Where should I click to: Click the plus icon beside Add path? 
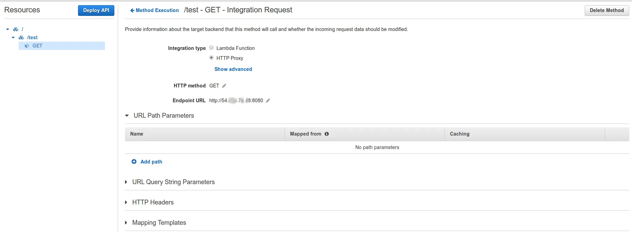(x=134, y=161)
